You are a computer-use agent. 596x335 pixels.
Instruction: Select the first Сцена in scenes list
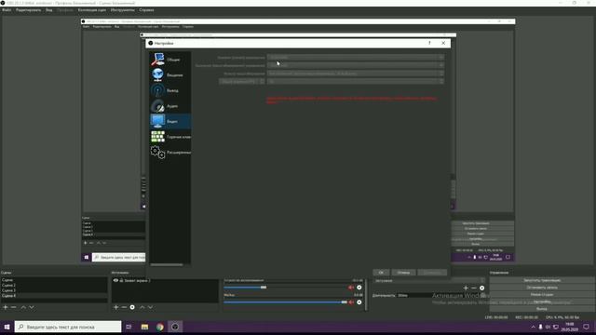[54, 280]
